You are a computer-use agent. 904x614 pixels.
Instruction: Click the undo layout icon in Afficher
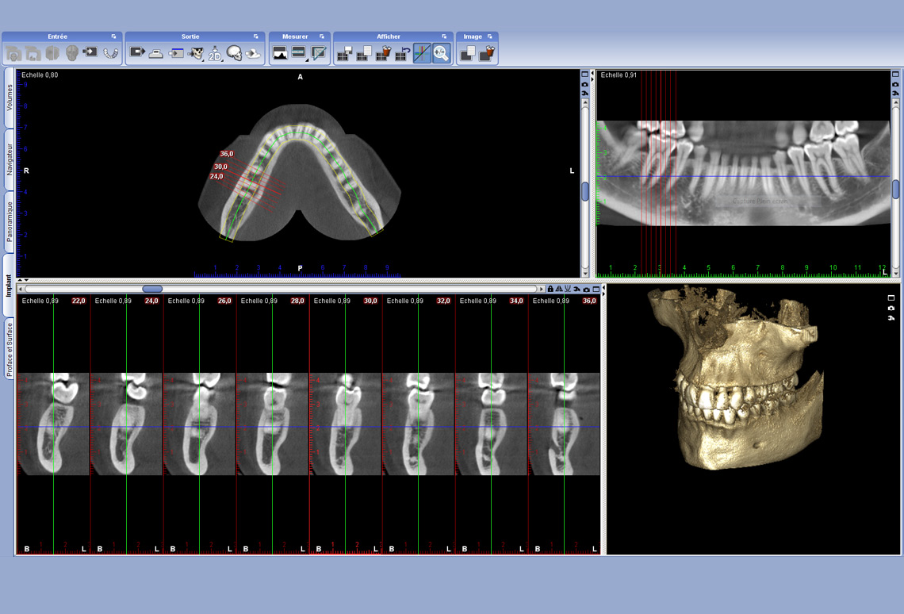[x=403, y=53]
